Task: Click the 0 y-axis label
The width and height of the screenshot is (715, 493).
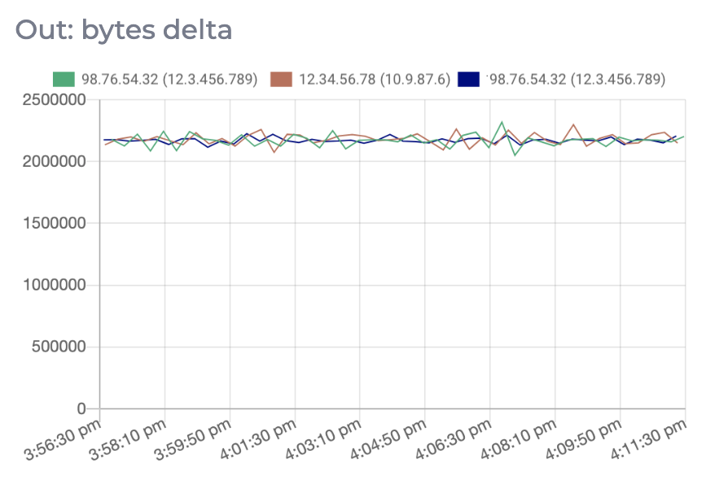Action: click(82, 408)
